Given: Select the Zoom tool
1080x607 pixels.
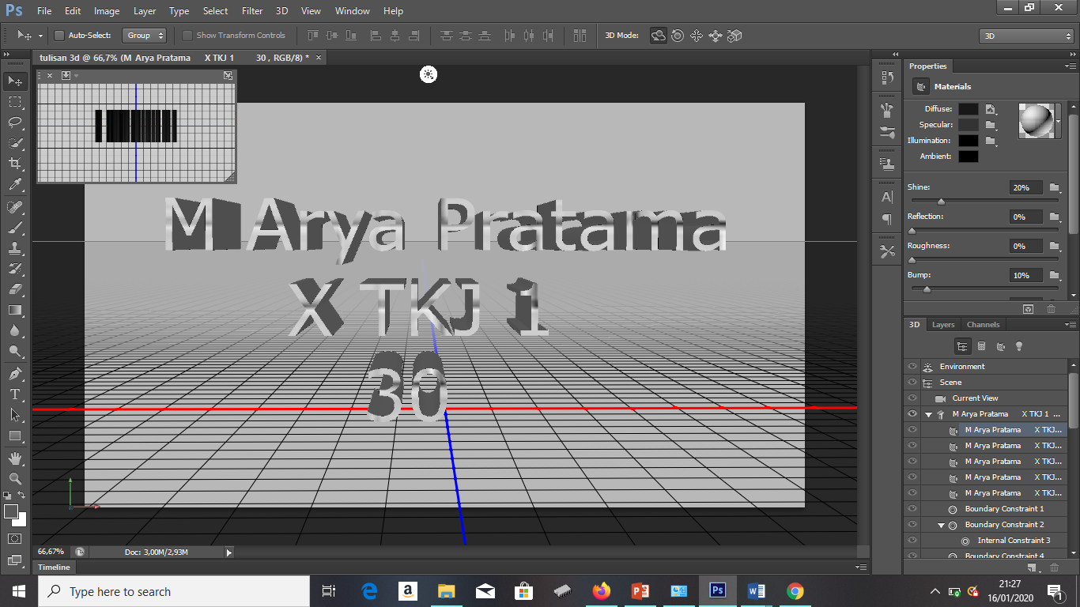Looking at the screenshot, I should [14, 478].
